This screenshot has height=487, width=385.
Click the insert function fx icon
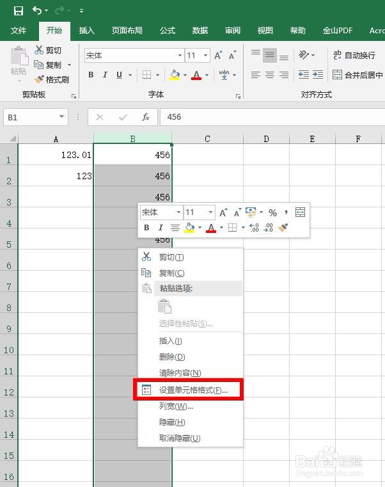[146, 117]
